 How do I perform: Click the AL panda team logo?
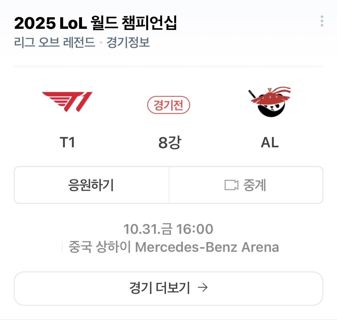pyautogui.click(x=270, y=102)
